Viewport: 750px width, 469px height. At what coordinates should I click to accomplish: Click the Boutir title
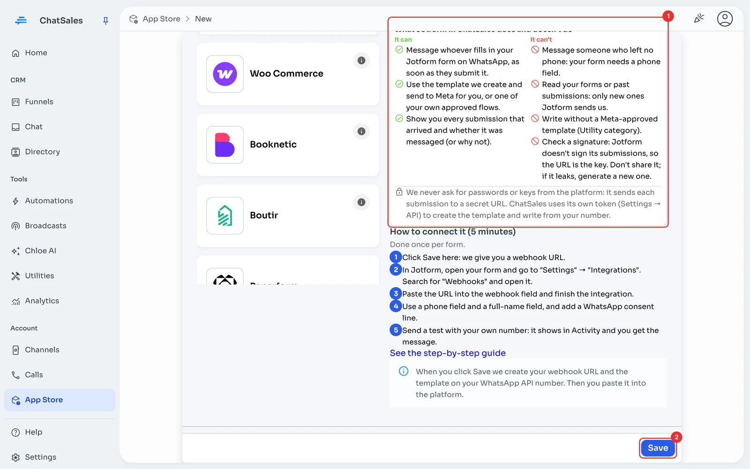[x=264, y=215]
